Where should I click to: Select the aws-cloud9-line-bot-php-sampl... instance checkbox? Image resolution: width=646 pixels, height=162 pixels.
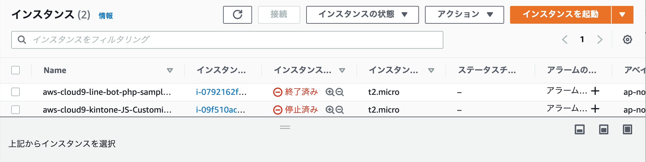[16, 92]
